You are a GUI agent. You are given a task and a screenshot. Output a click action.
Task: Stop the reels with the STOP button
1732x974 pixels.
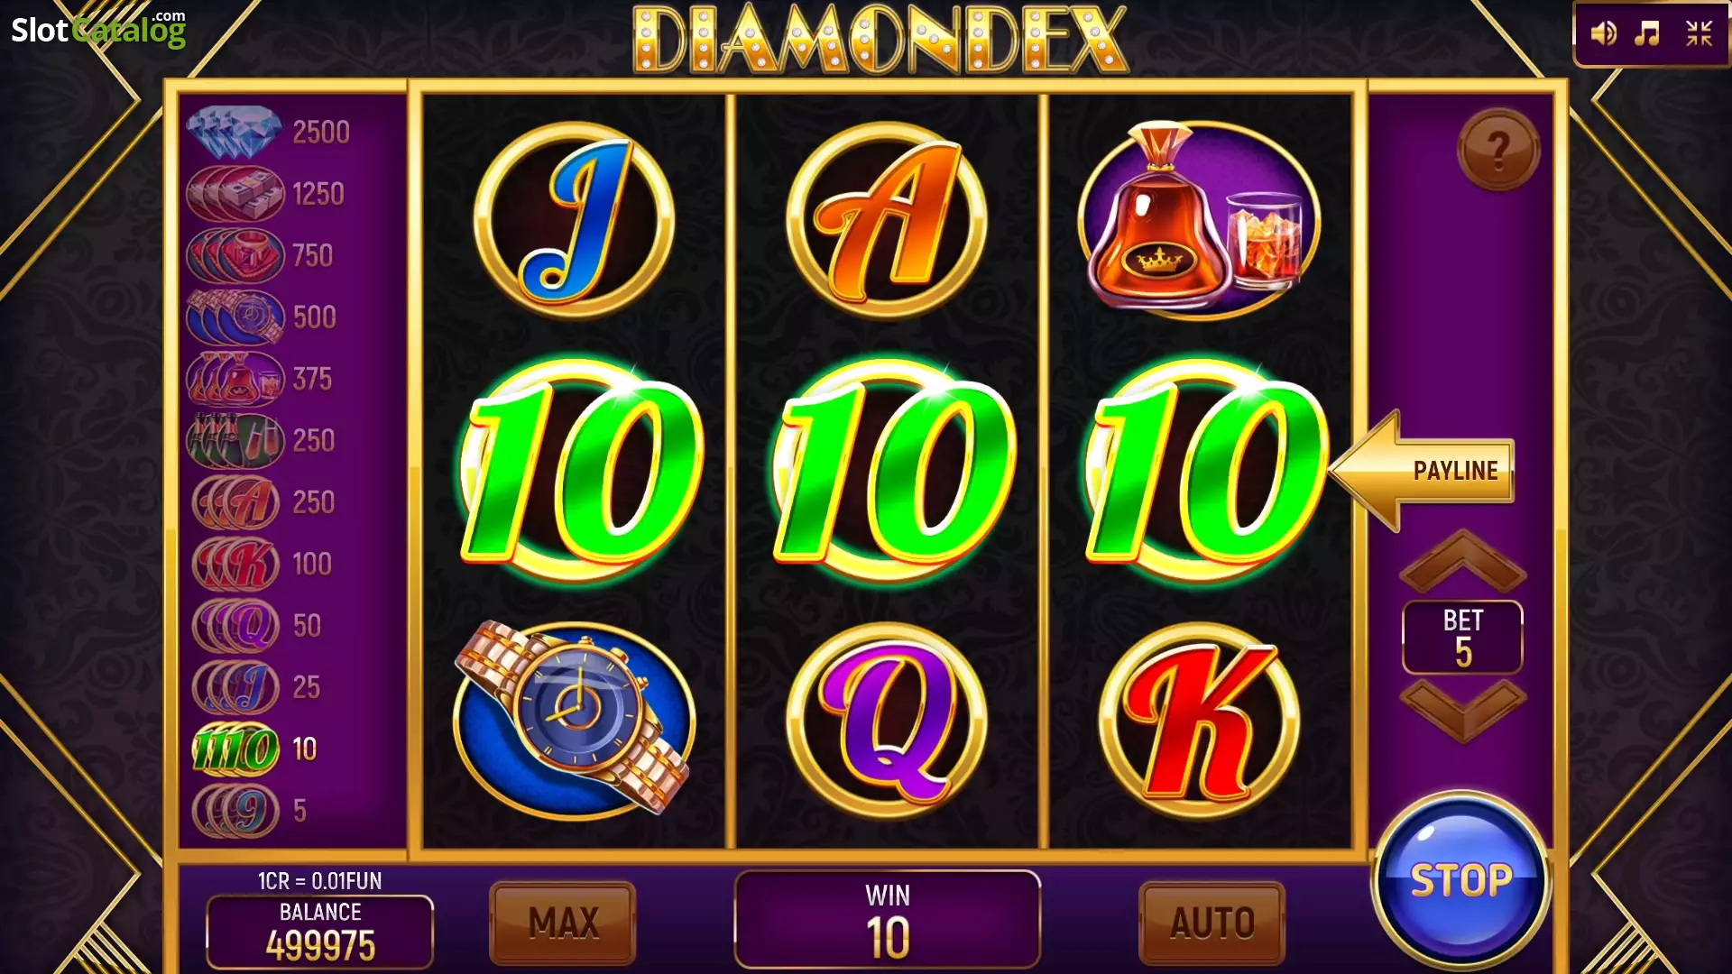(x=1461, y=879)
